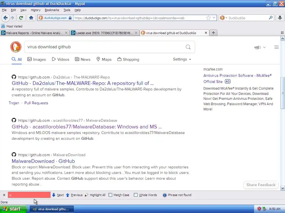Open the Tools menu
This screenshot has width=285, height=213.
click(67, 10)
